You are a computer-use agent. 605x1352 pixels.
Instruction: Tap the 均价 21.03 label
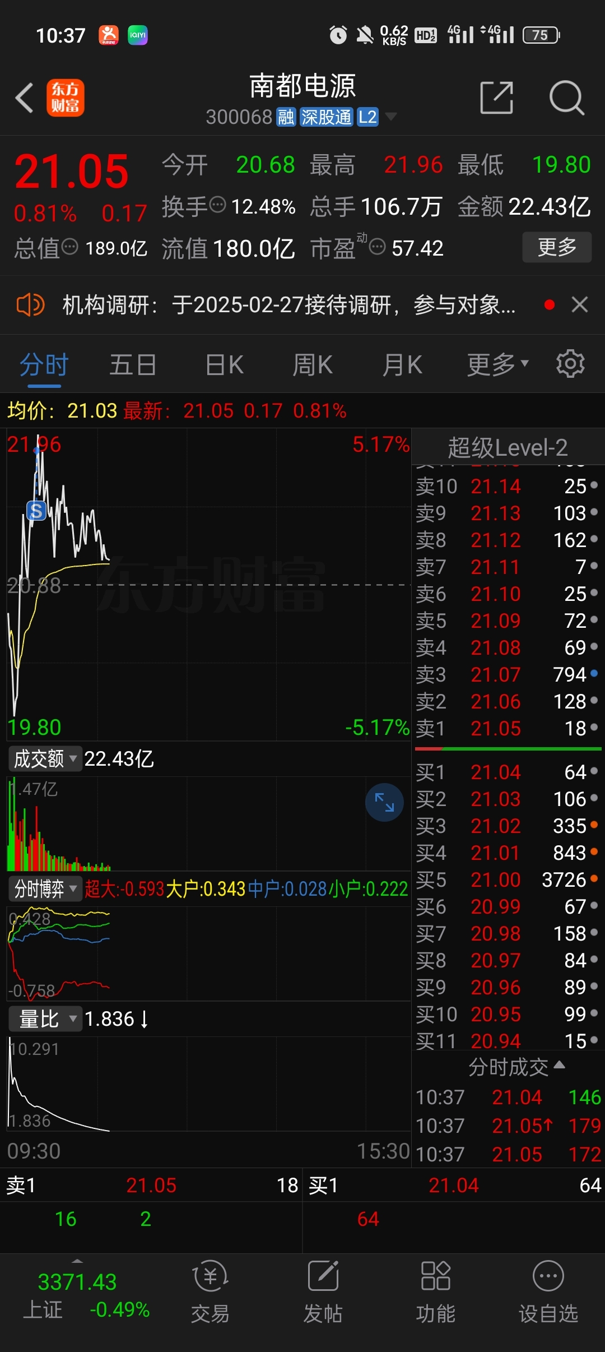pyautogui.click(x=62, y=411)
